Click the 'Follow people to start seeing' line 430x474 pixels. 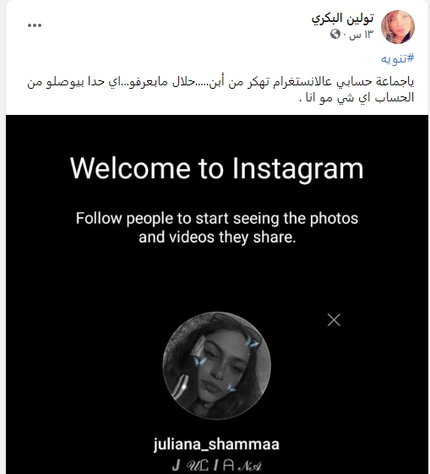click(217, 219)
